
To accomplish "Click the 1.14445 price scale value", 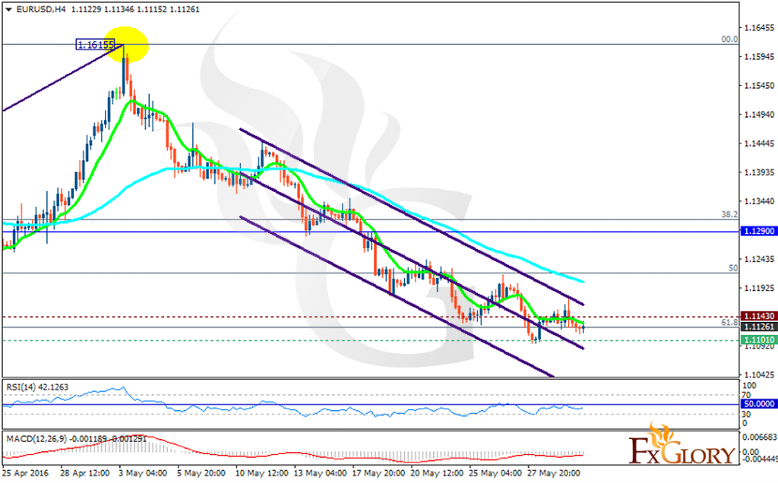I will pos(759,144).
